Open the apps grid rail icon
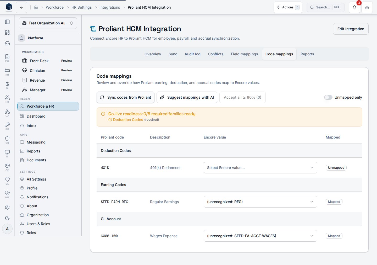Screen dimensions: 377x265 (x=7, y=33)
